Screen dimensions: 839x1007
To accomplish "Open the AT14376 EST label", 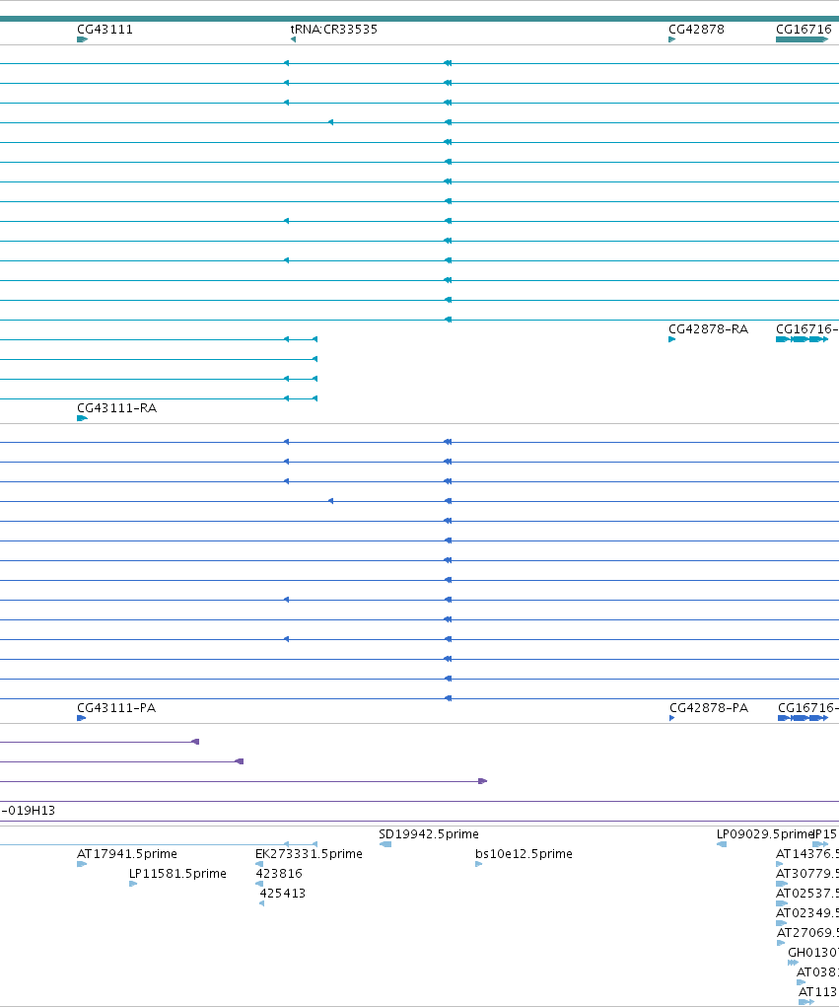I will pos(806,854).
